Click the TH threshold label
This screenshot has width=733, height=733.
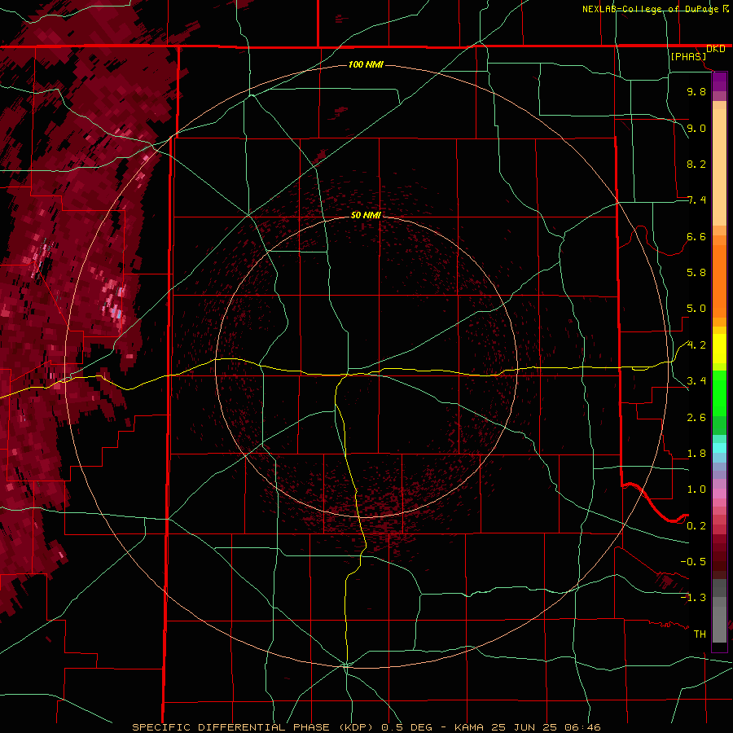(x=700, y=634)
